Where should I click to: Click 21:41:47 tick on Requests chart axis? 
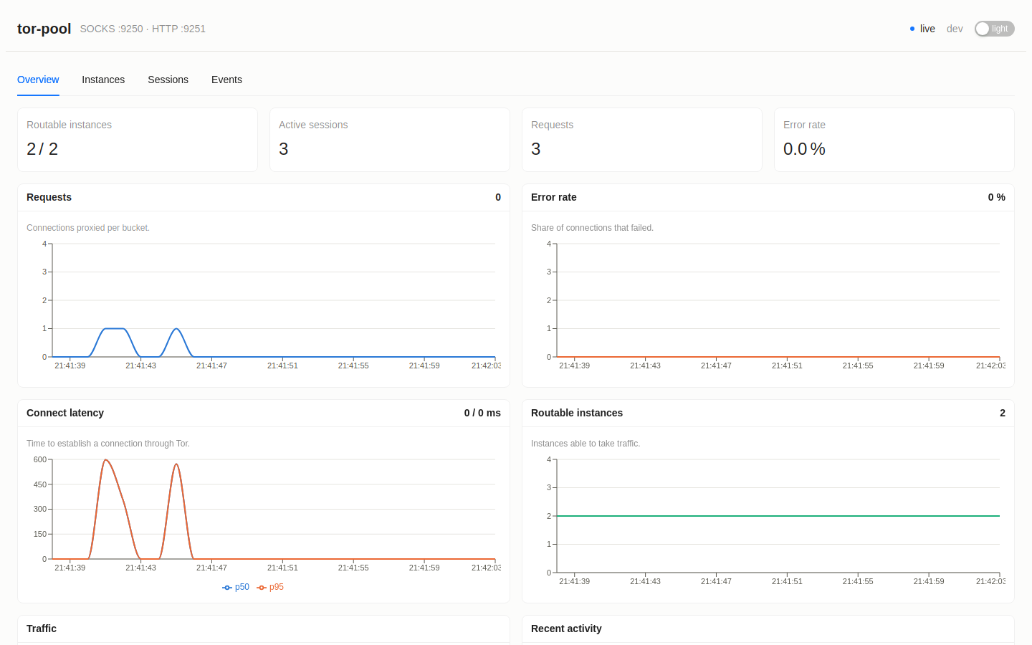211,365
